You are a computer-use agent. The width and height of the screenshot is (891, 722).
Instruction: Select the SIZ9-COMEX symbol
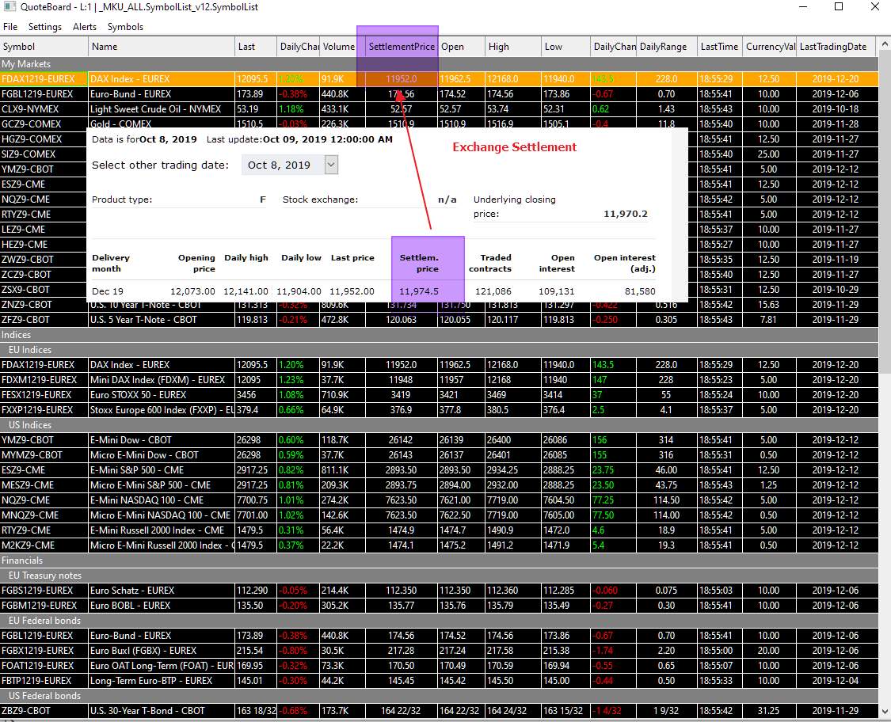29,154
